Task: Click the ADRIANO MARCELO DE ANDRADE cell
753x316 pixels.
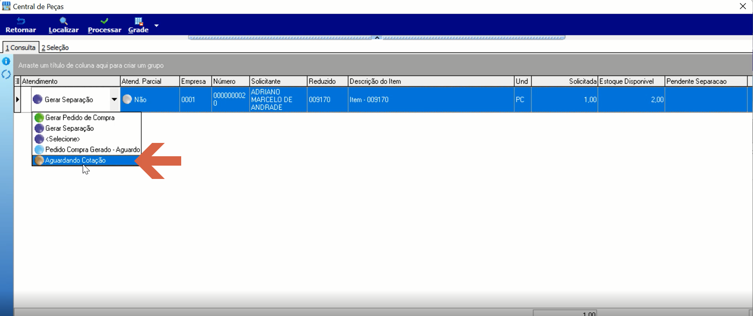Action: [278, 99]
